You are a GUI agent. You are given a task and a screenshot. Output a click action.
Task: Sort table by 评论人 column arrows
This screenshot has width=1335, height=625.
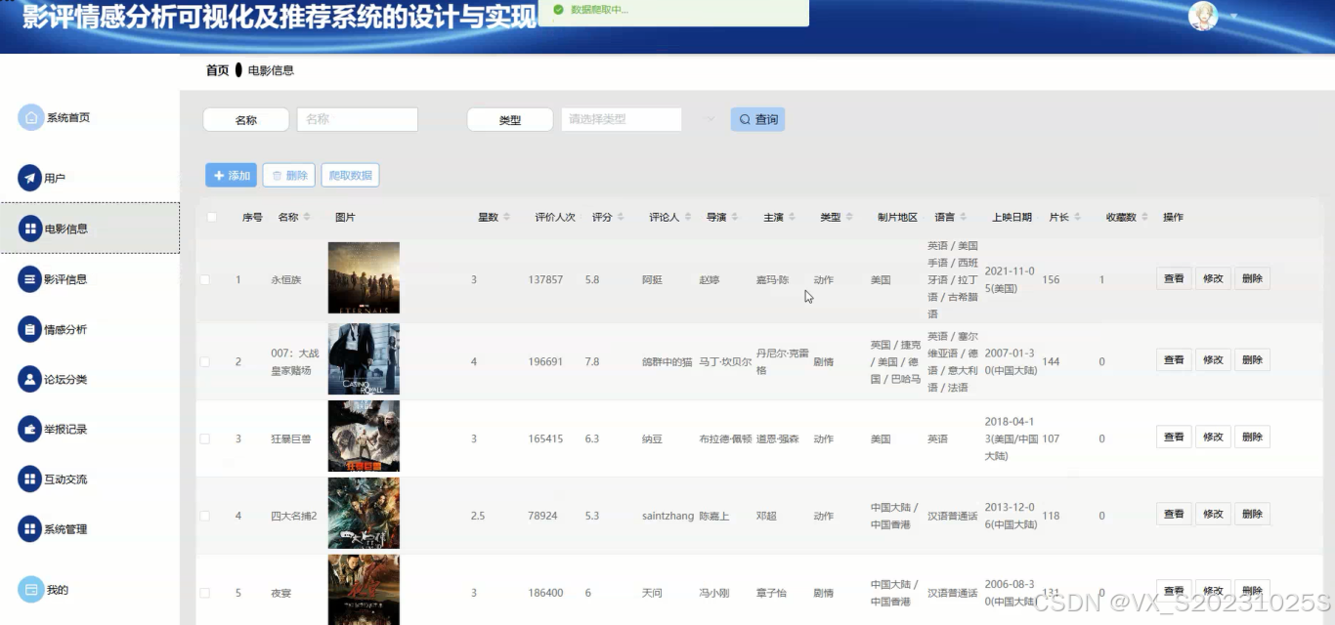tap(688, 217)
